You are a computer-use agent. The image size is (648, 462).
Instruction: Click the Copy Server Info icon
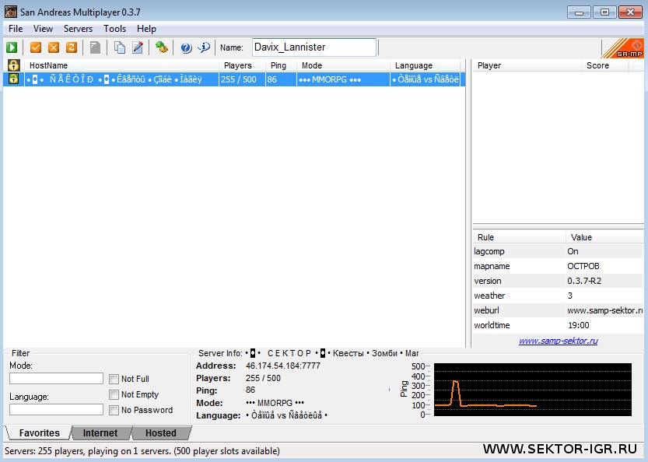120,47
